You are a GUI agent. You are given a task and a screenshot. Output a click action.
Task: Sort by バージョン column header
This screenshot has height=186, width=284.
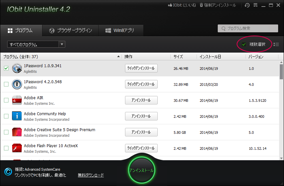[x=262, y=57]
